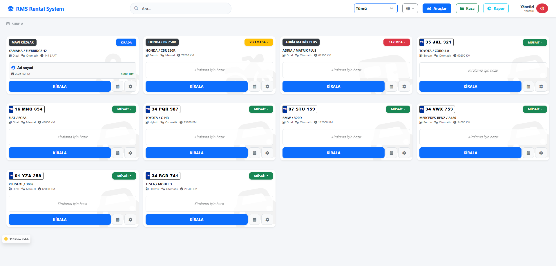Image resolution: width=556 pixels, height=266 pixels.
Task: Open YIKAMADA status dropdown on Honda card
Action: [258, 42]
